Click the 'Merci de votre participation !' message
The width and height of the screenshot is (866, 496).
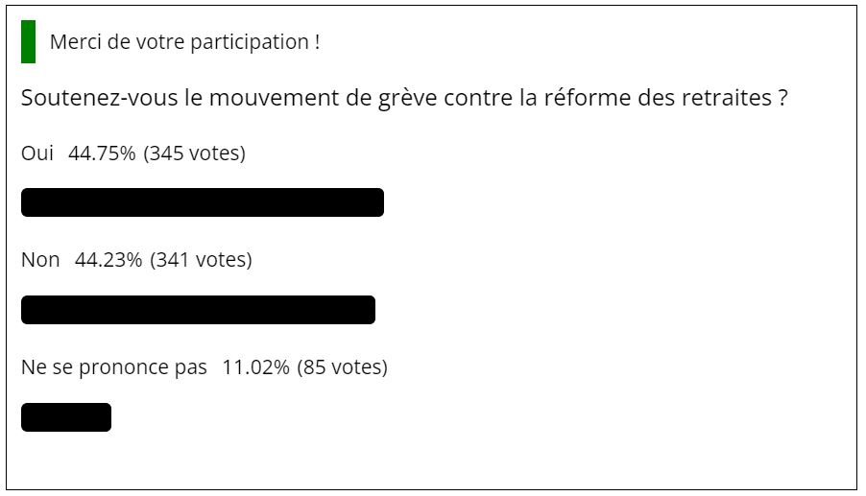[x=185, y=42]
